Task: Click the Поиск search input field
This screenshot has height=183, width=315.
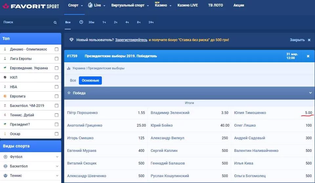Action: pos(26,22)
